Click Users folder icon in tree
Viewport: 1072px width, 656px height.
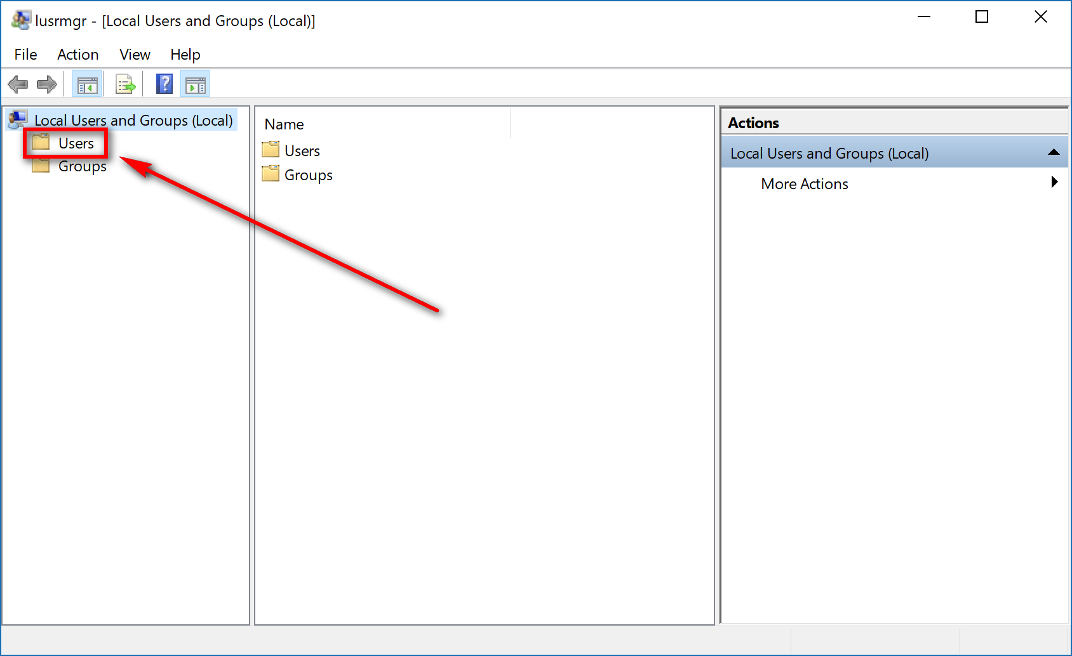tap(41, 142)
